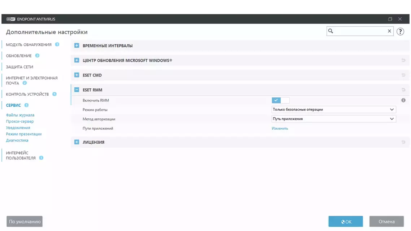Click the Метод авторизации label
Image resolution: width=411 pixels, height=231 pixels.
pos(99,119)
